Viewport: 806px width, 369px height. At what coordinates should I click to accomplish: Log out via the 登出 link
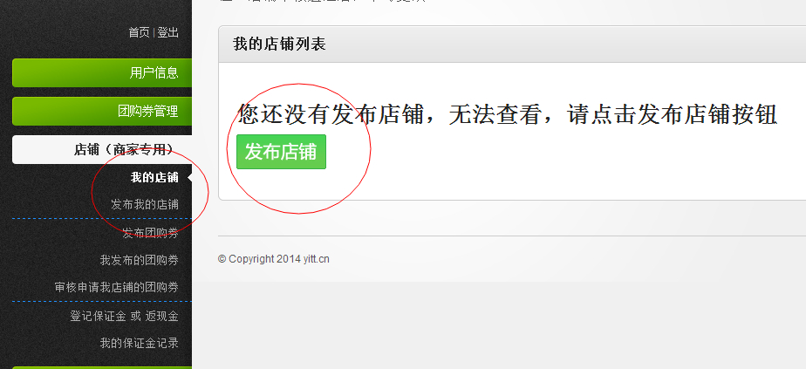168,33
